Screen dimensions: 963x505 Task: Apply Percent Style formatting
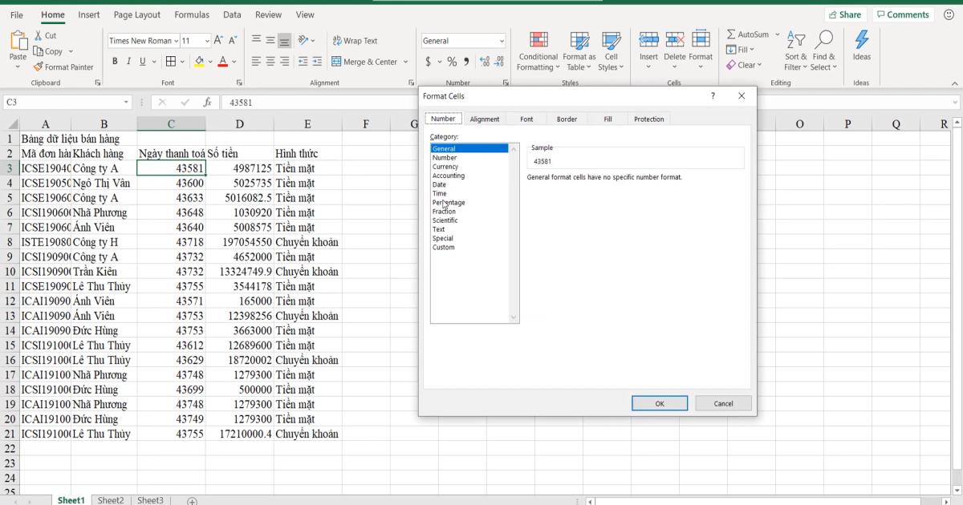tap(453, 60)
